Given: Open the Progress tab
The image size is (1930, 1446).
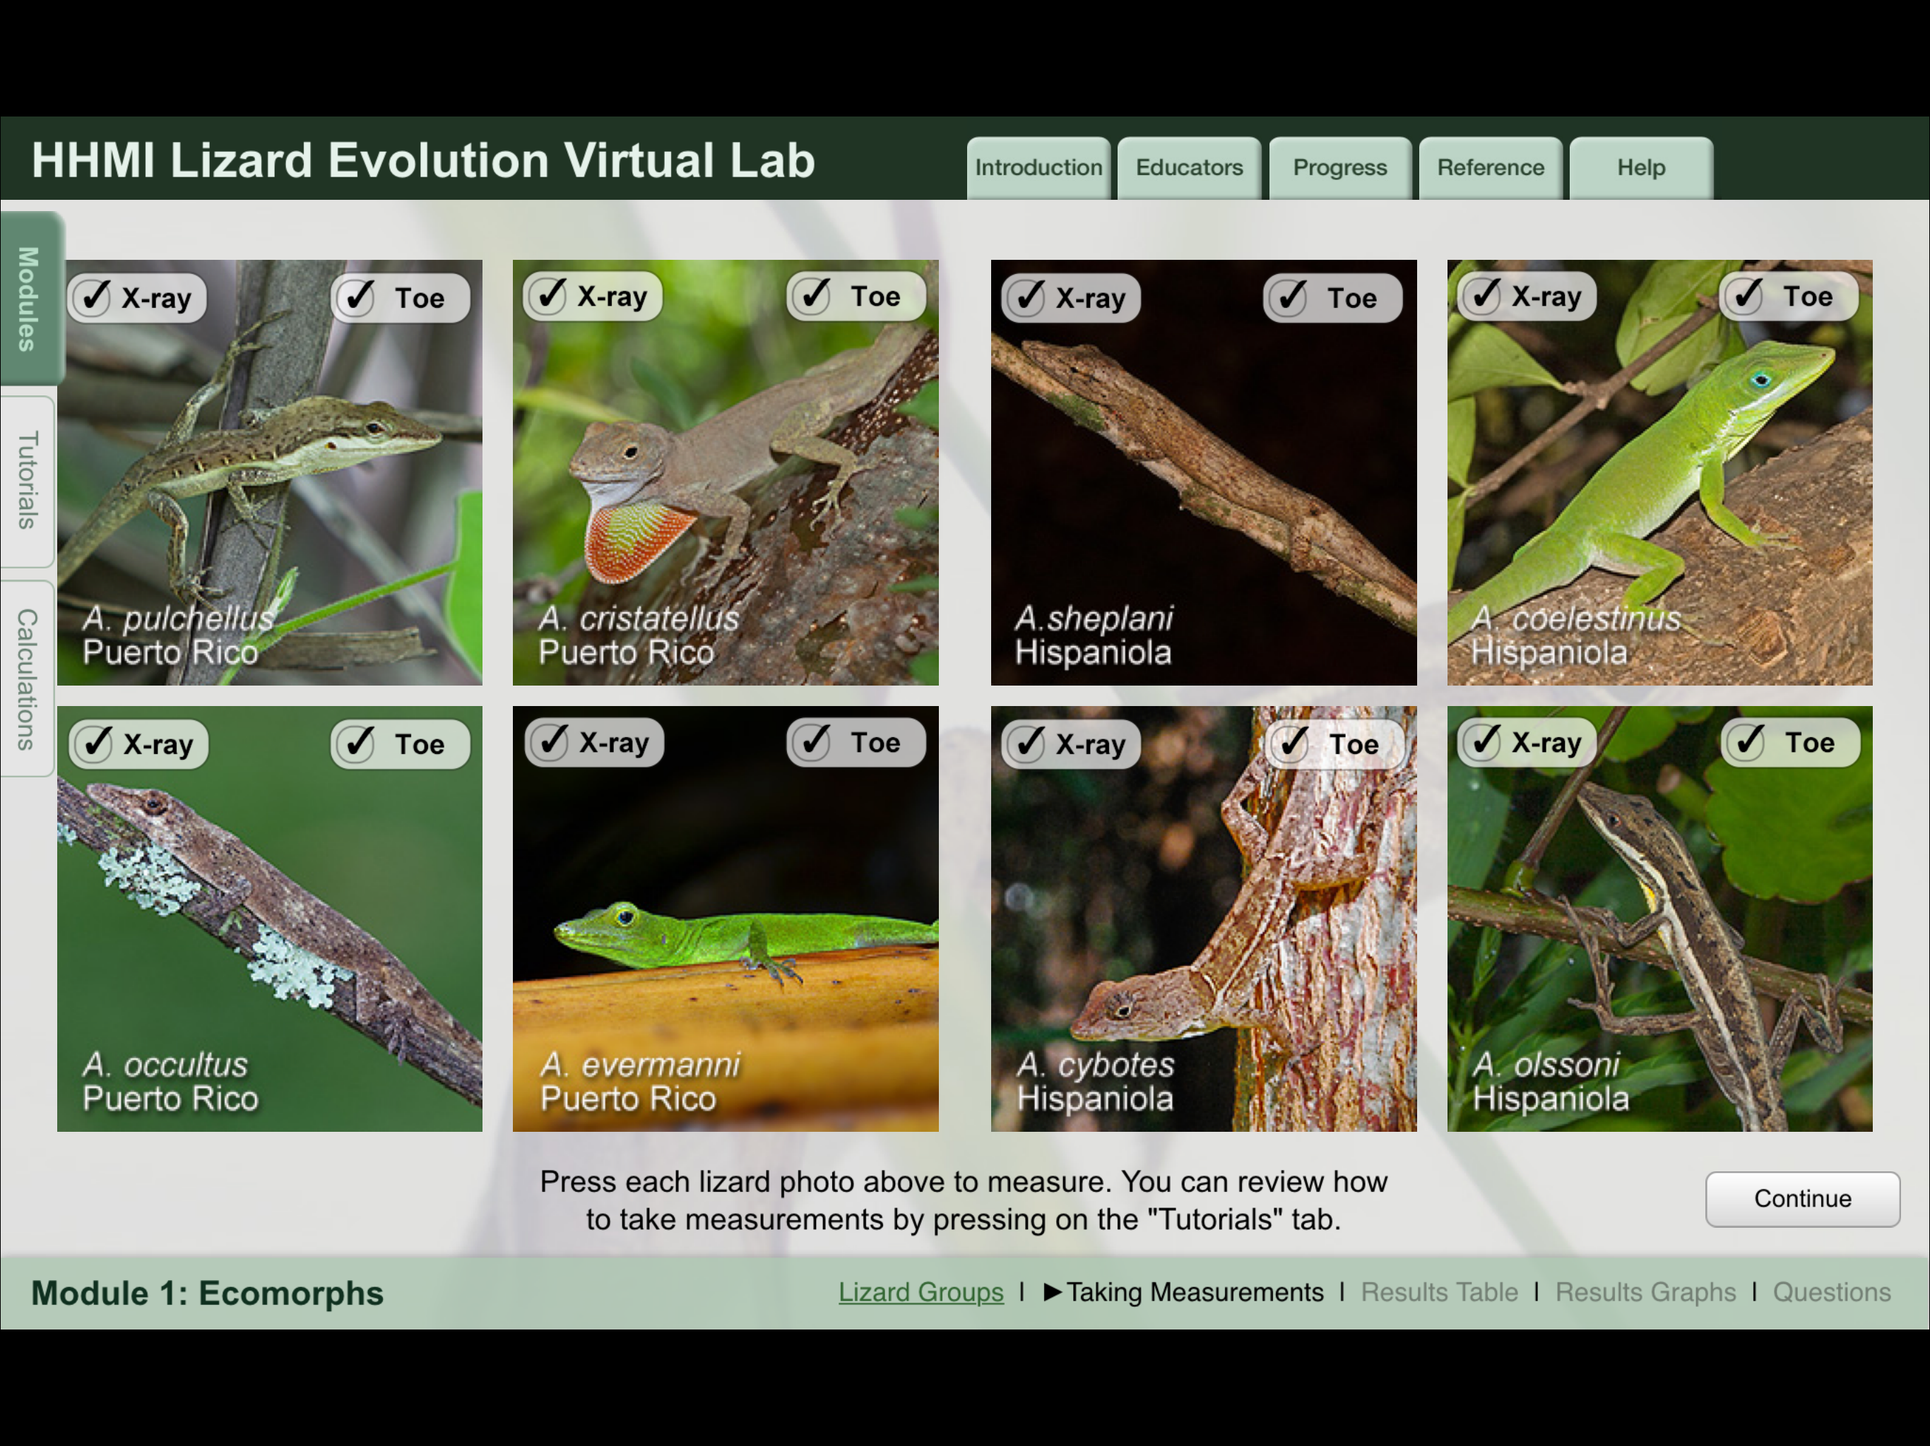Looking at the screenshot, I should [x=1339, y=167].
